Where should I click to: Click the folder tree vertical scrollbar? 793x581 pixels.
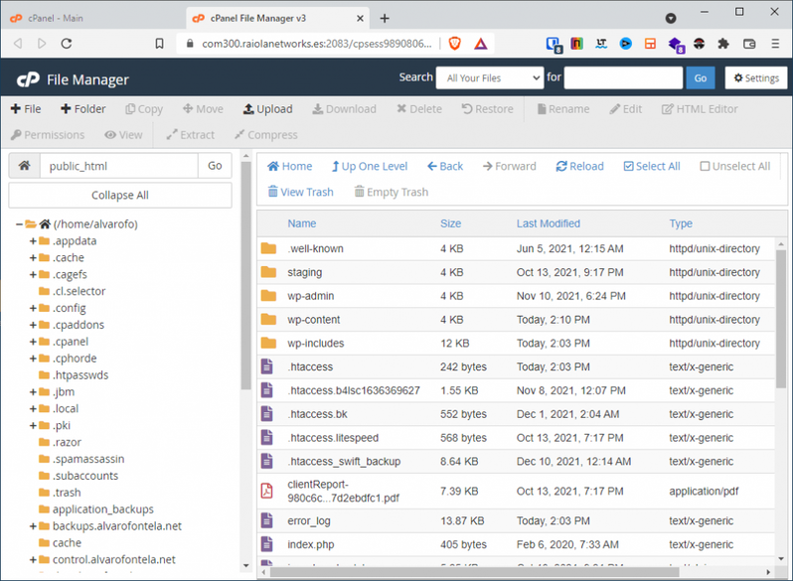click(x=245, y=275)
